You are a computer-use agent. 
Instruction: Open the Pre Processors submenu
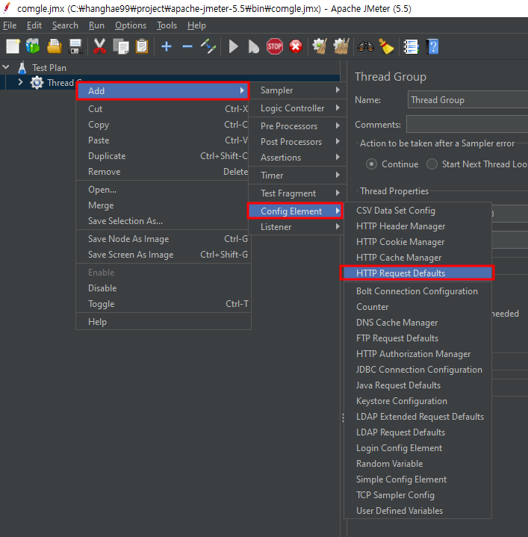[297, 126]
